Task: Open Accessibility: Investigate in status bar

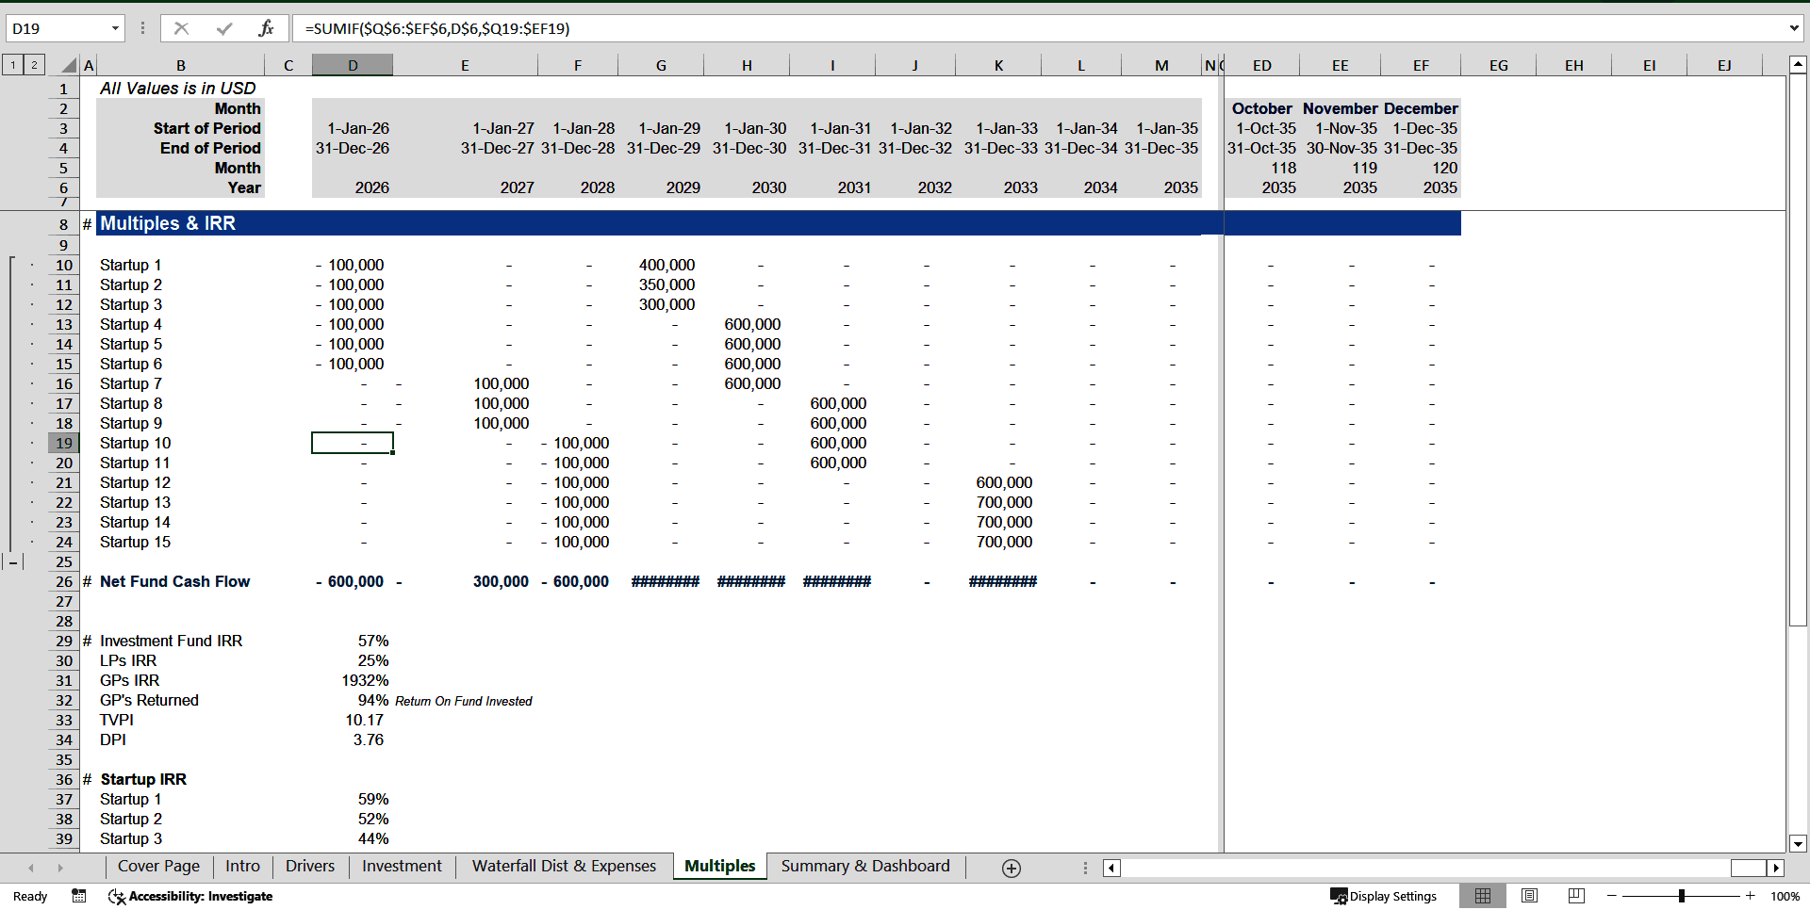Action: pos(190,896)
